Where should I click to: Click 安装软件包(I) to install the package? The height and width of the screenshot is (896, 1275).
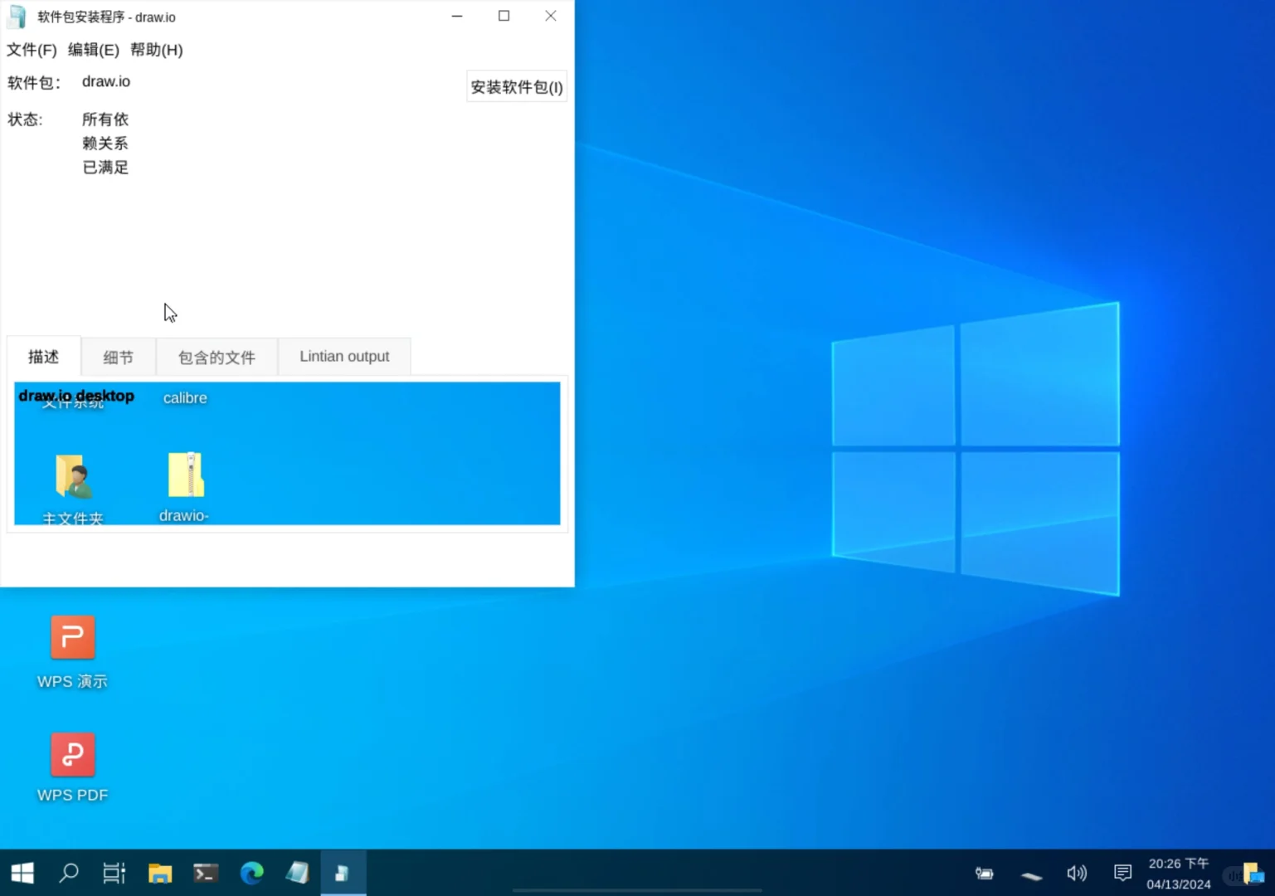[x=516, y=86]
